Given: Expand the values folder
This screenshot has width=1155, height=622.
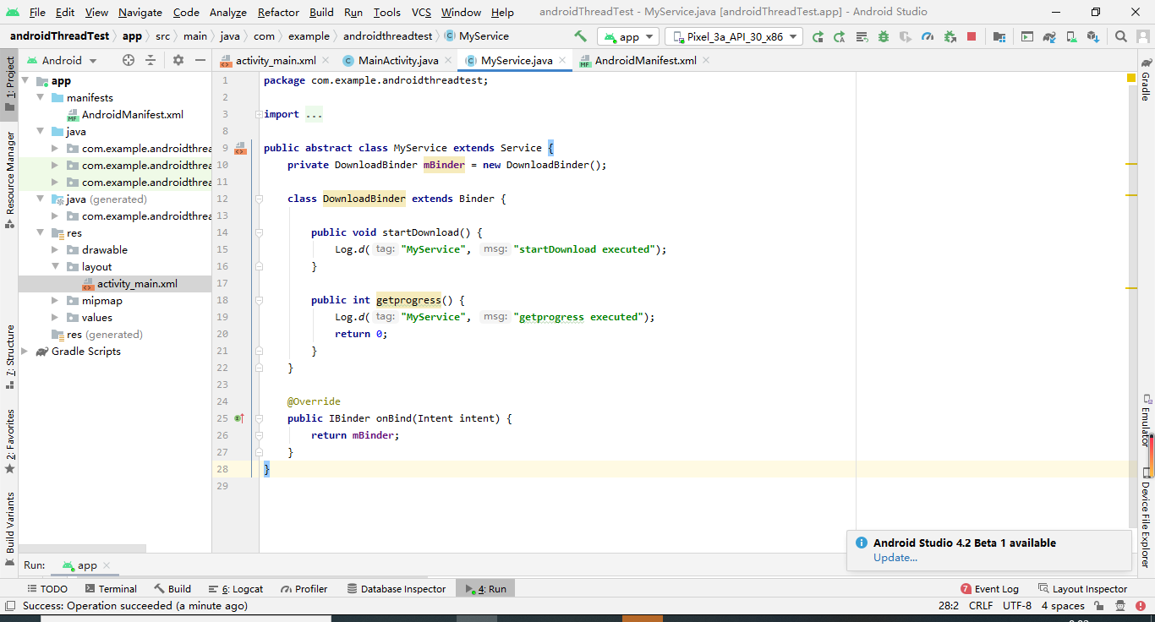Looking at the screenshot, I should tap(56, 318).
